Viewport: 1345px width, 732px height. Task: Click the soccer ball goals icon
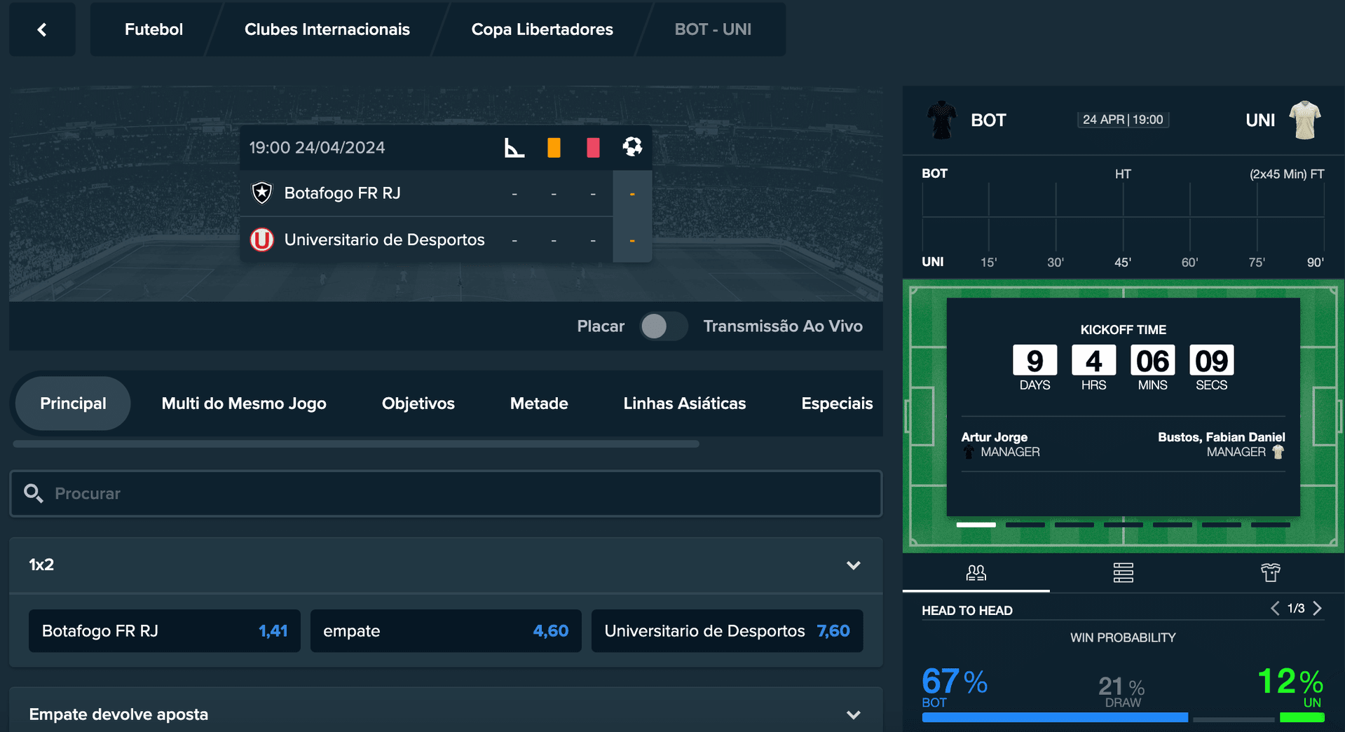[632, 146]
